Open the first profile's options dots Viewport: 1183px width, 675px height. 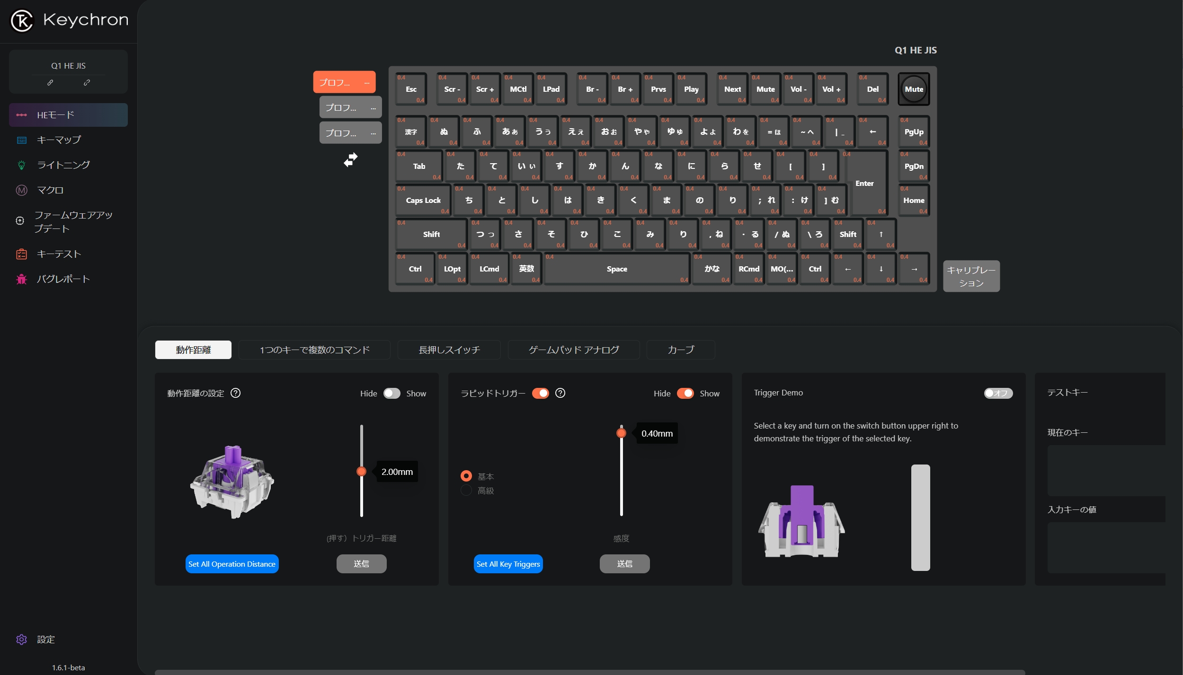click(x=367, y=83)
